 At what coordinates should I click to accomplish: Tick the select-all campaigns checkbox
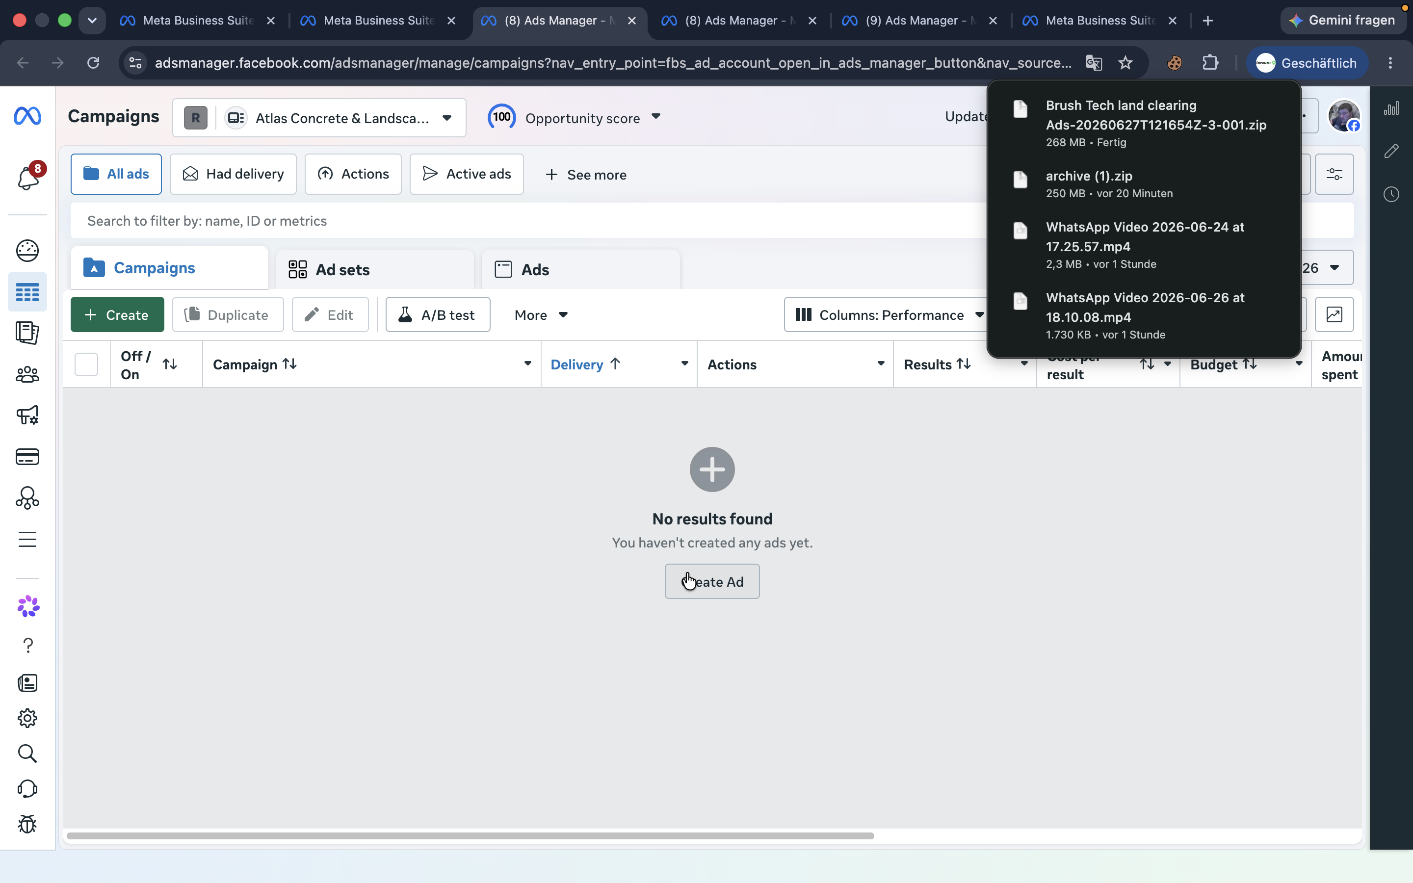86,364
